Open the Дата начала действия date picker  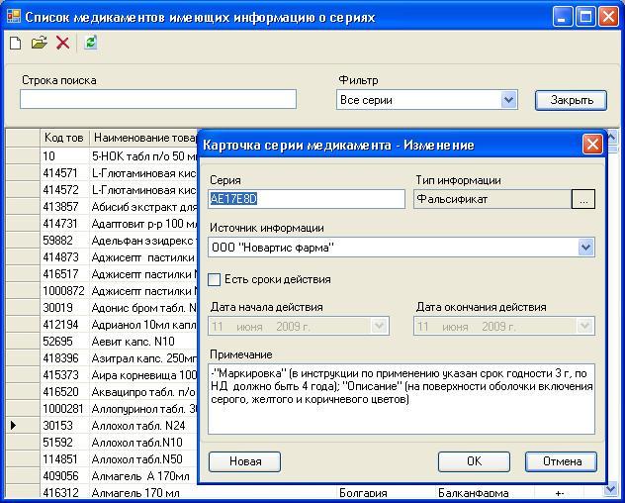point(379,326)
